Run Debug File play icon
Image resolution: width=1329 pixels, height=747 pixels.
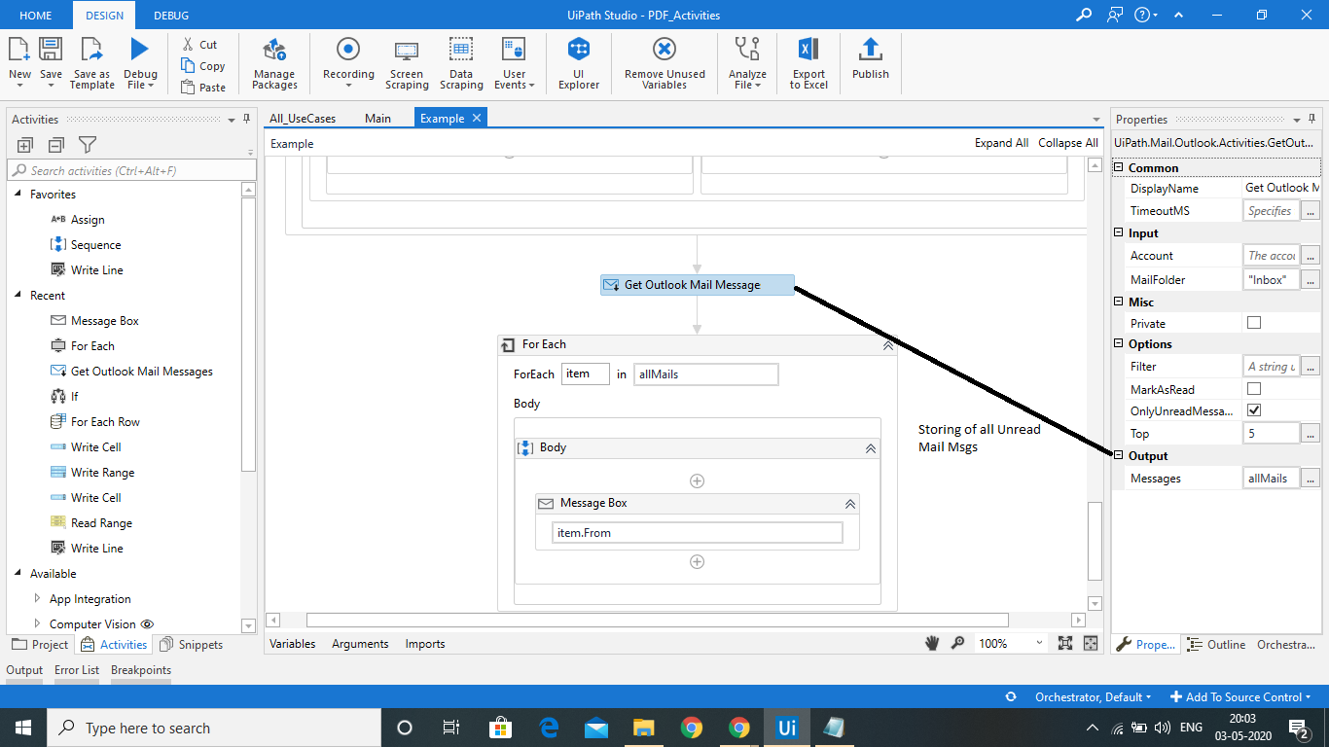coord(140,49)
